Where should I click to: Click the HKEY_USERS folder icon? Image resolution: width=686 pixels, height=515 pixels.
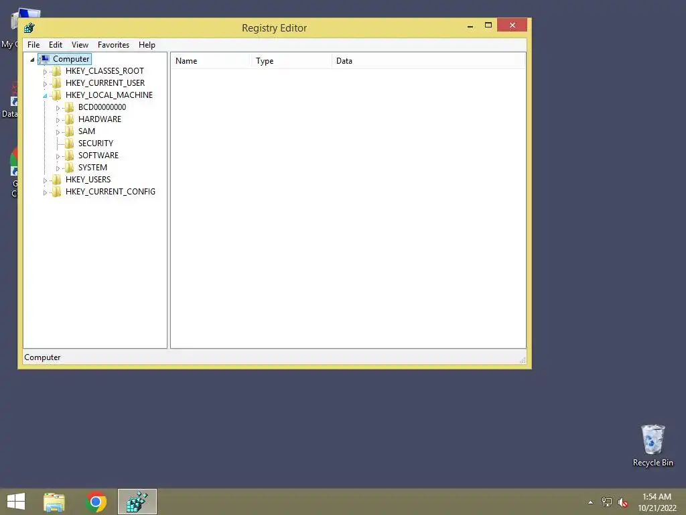56,180
